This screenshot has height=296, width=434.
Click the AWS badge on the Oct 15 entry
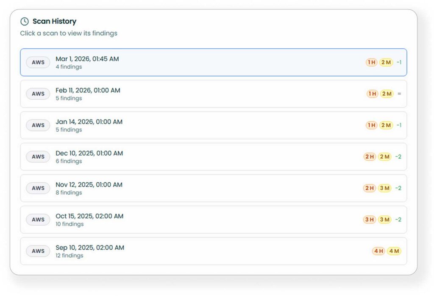pyautogui.click(x=38, y=219)
